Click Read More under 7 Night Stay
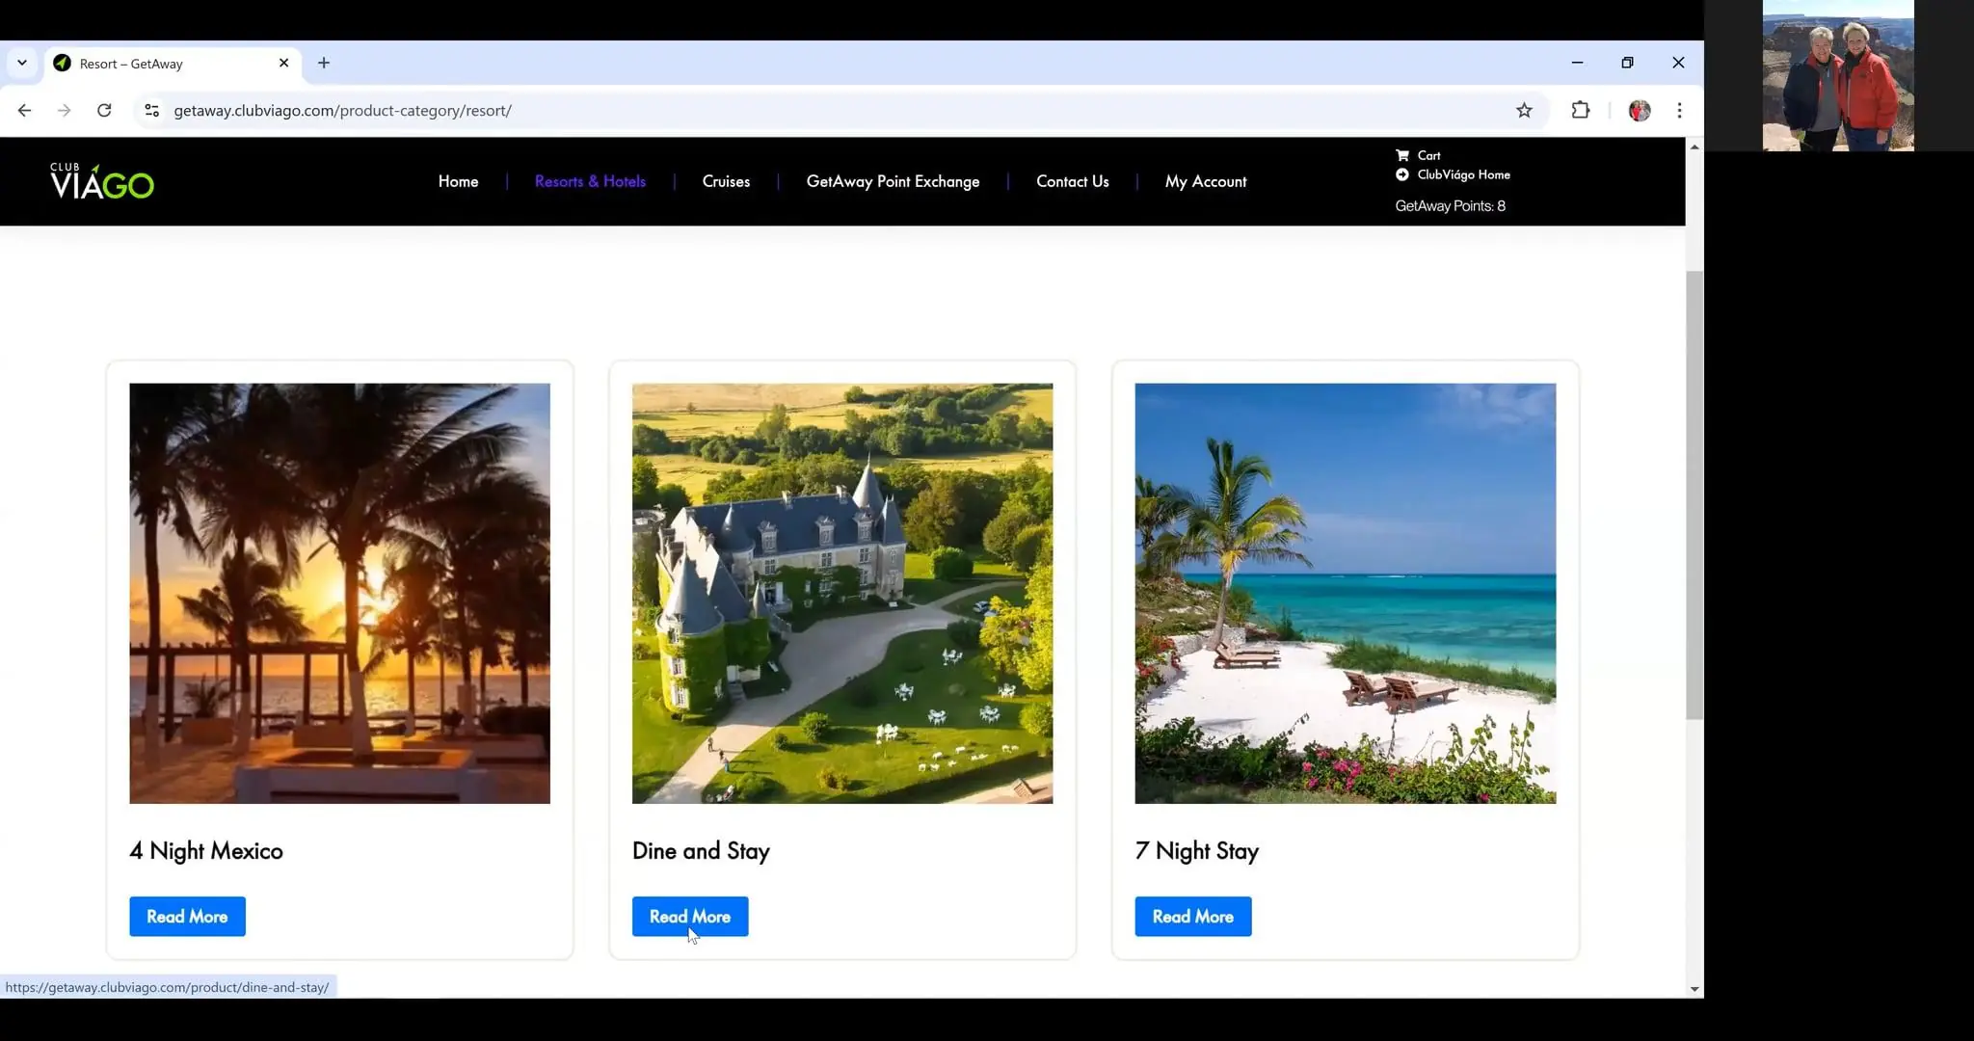The image size is (1974, 1041). pos(1192,917)
